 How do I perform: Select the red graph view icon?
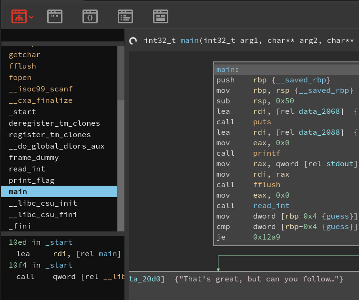(19, 17)
